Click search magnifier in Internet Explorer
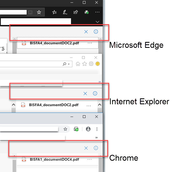The image size is (181, 172). coord(64,64)
